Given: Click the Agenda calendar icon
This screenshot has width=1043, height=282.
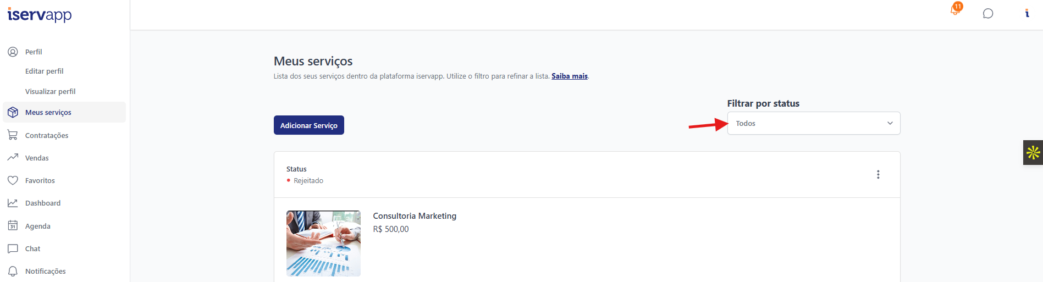Looking at the screenshot, I should (x=13, y=225).
